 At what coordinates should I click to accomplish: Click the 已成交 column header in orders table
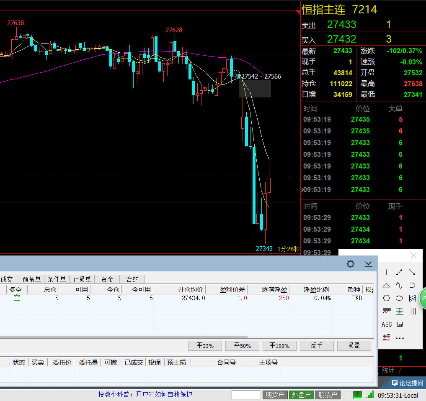click(x=134, y=362)
